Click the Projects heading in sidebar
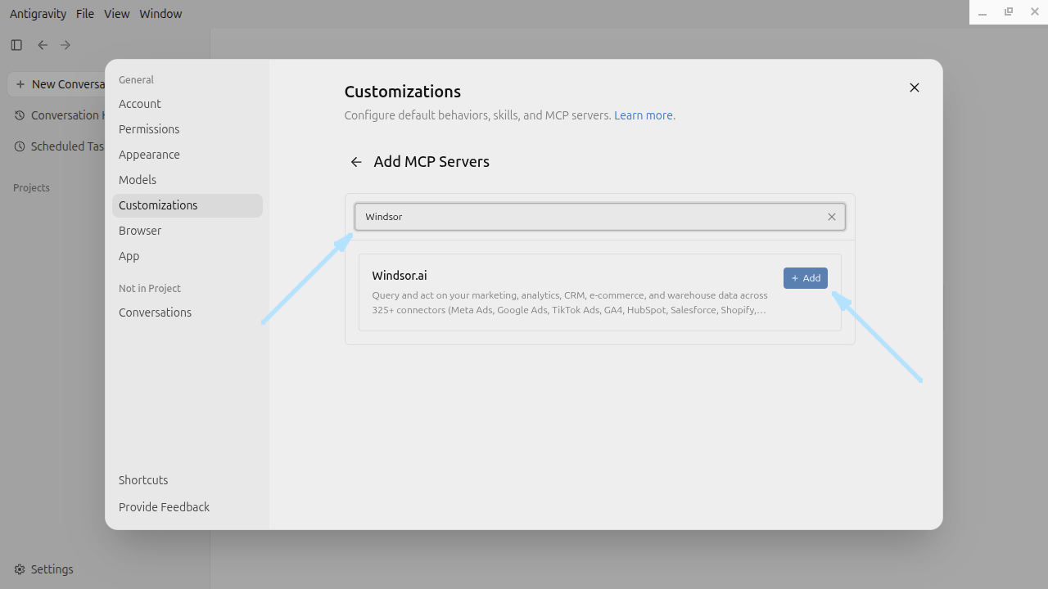The height and width of the screenshot is (589, 1048). point(31,188)
